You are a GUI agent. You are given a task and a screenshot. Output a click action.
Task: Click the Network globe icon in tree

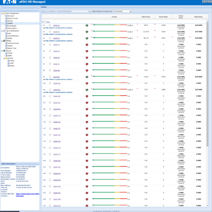pos(4,51)
